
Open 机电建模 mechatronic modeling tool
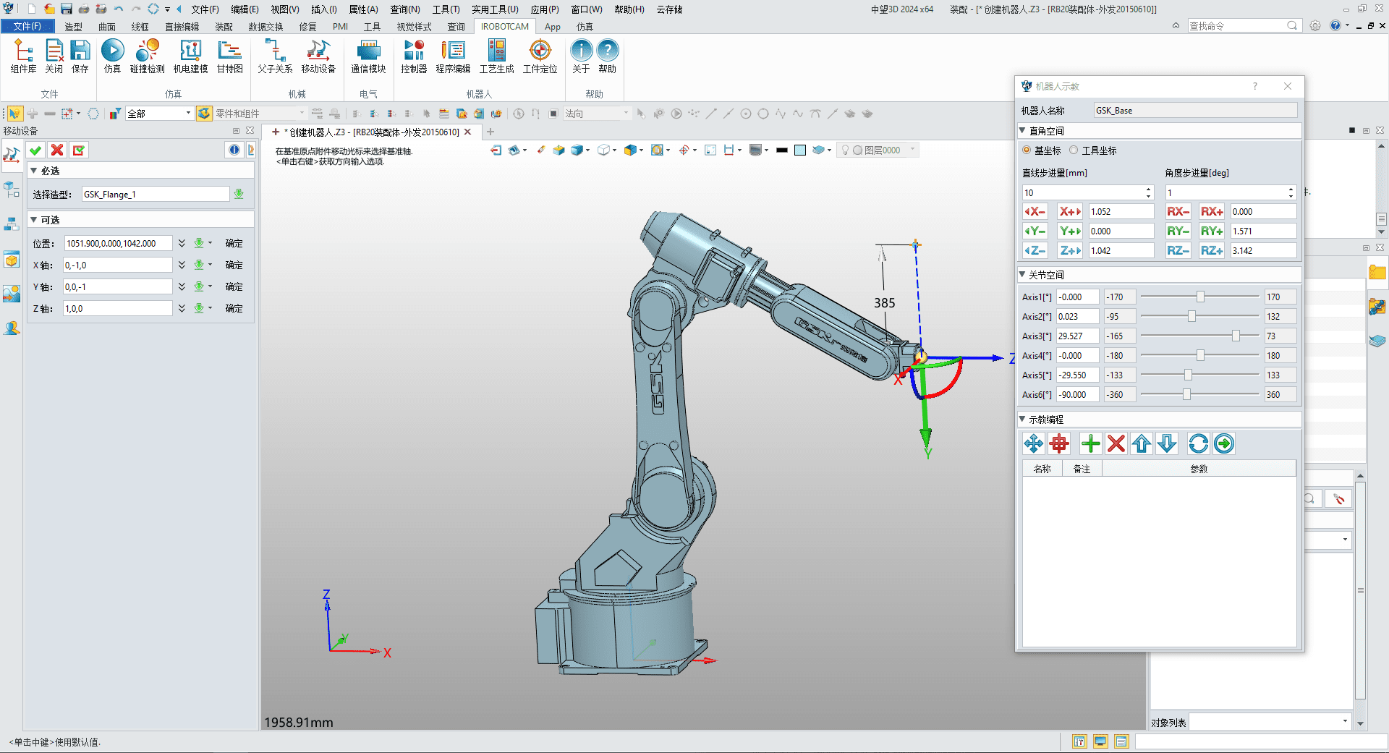(x=190, y=56)
